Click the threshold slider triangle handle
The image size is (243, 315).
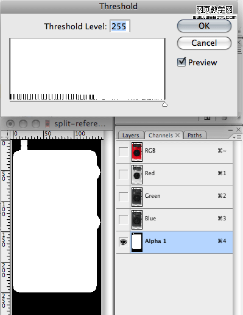[x=164, y=104]
